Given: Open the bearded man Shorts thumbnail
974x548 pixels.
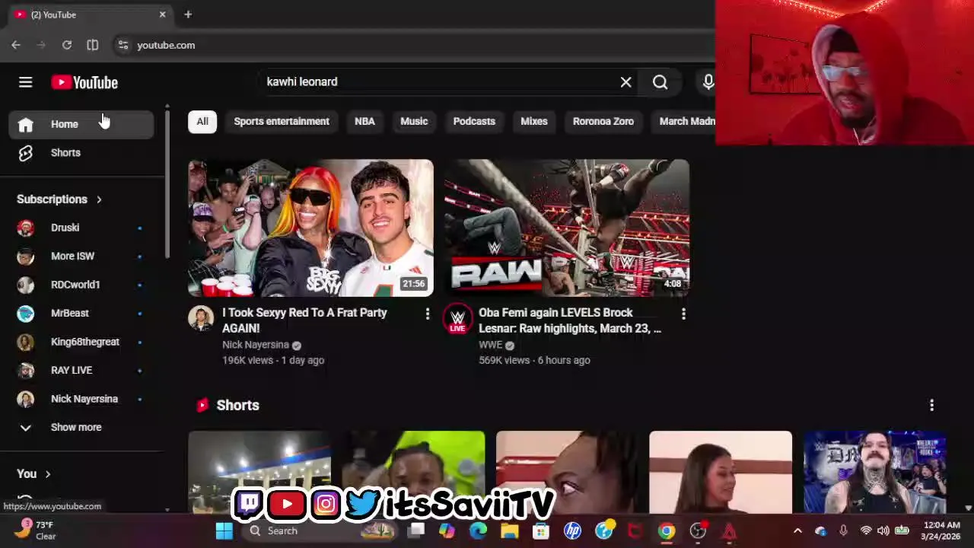Looking at the screenshot, I should (875, 472).
